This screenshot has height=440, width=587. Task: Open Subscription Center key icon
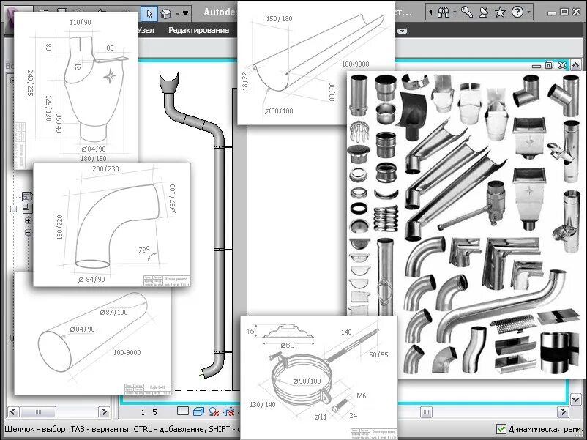click(467, 12)
